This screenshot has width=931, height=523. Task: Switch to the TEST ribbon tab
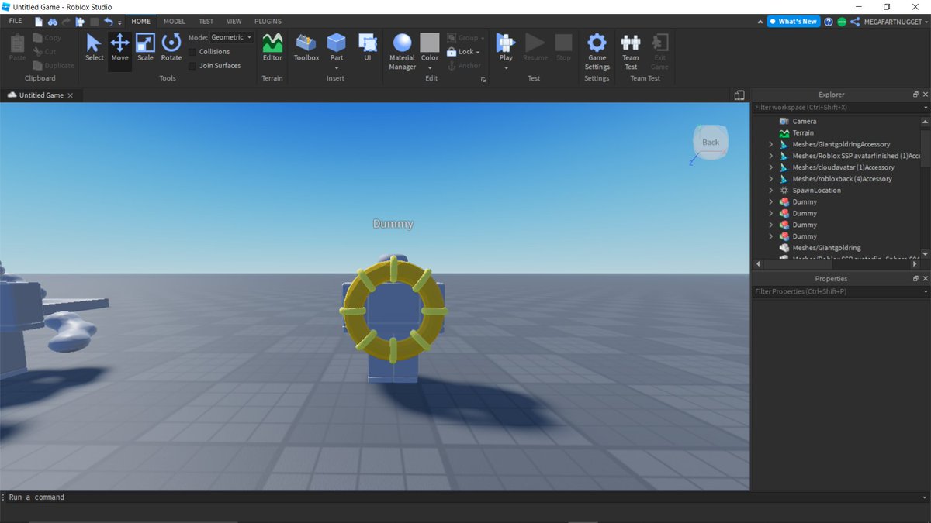pos(206,22)
